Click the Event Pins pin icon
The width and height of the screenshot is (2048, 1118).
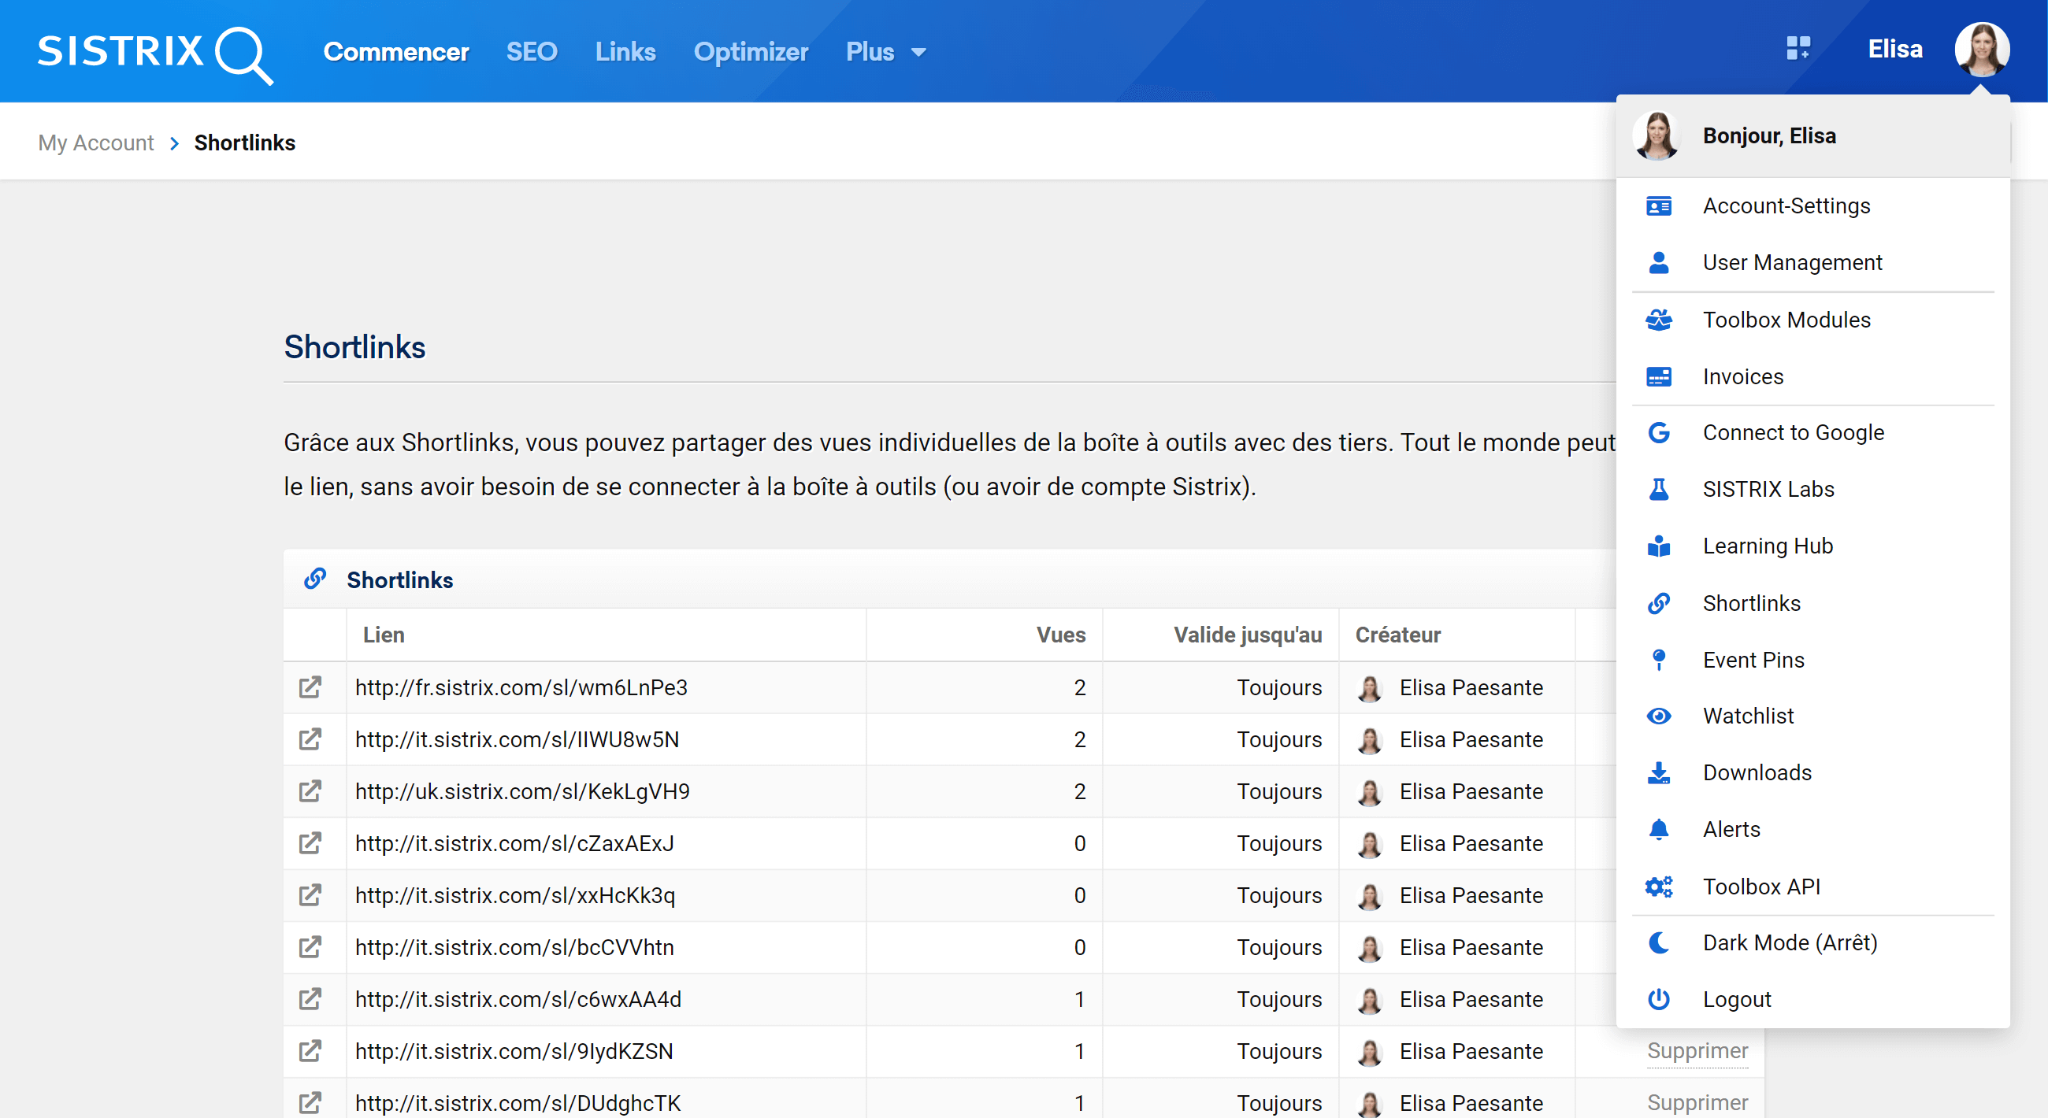tap(1658, 661)
